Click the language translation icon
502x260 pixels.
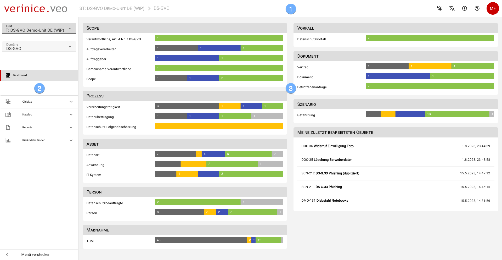(x=452, y=8)
